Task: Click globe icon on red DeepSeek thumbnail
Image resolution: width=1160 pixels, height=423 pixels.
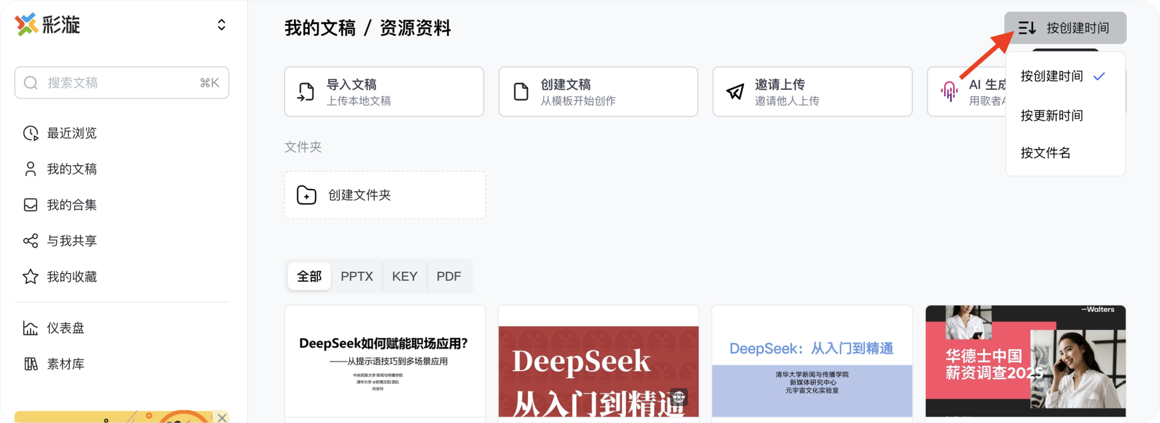Action: coord(679,397)
